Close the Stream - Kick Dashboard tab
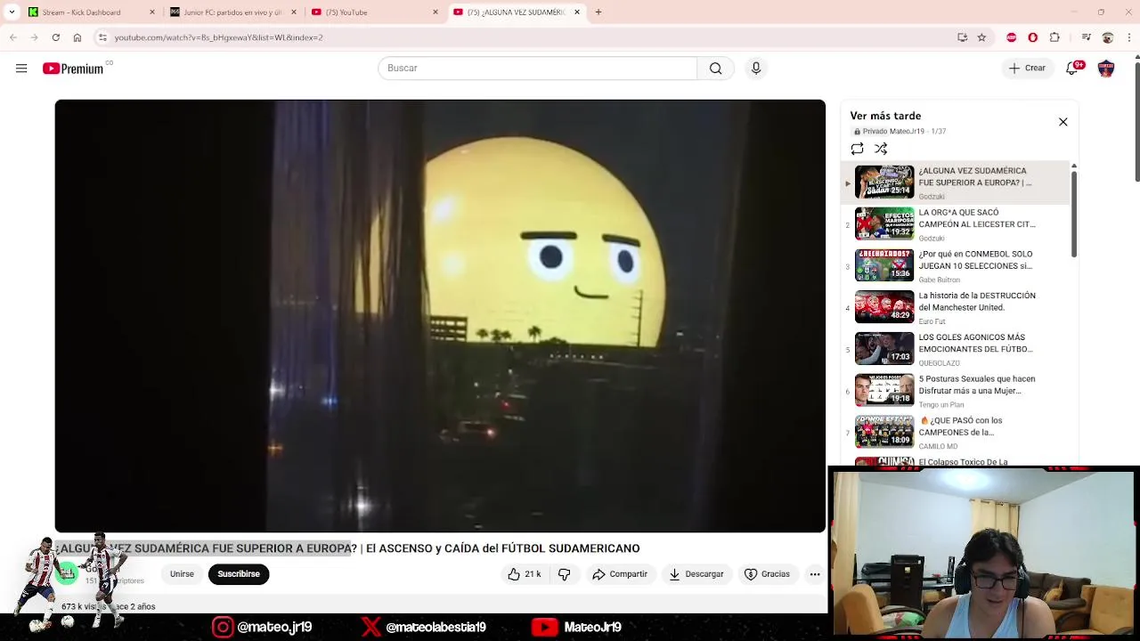1140x641 pixels. [x=152, y=12]
